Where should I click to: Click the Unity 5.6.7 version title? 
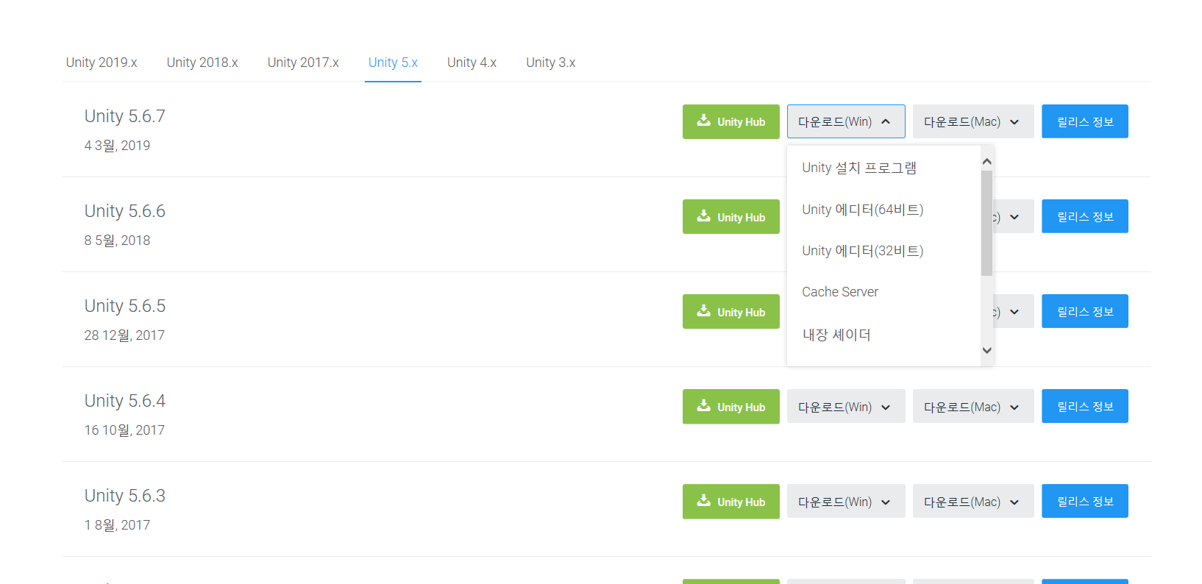click(x=125, y=116)
